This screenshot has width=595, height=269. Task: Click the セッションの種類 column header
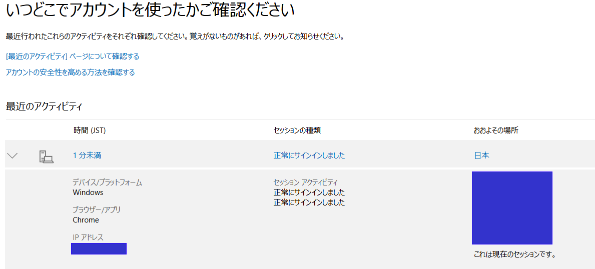pyautogui.click(x=297, y=130)
